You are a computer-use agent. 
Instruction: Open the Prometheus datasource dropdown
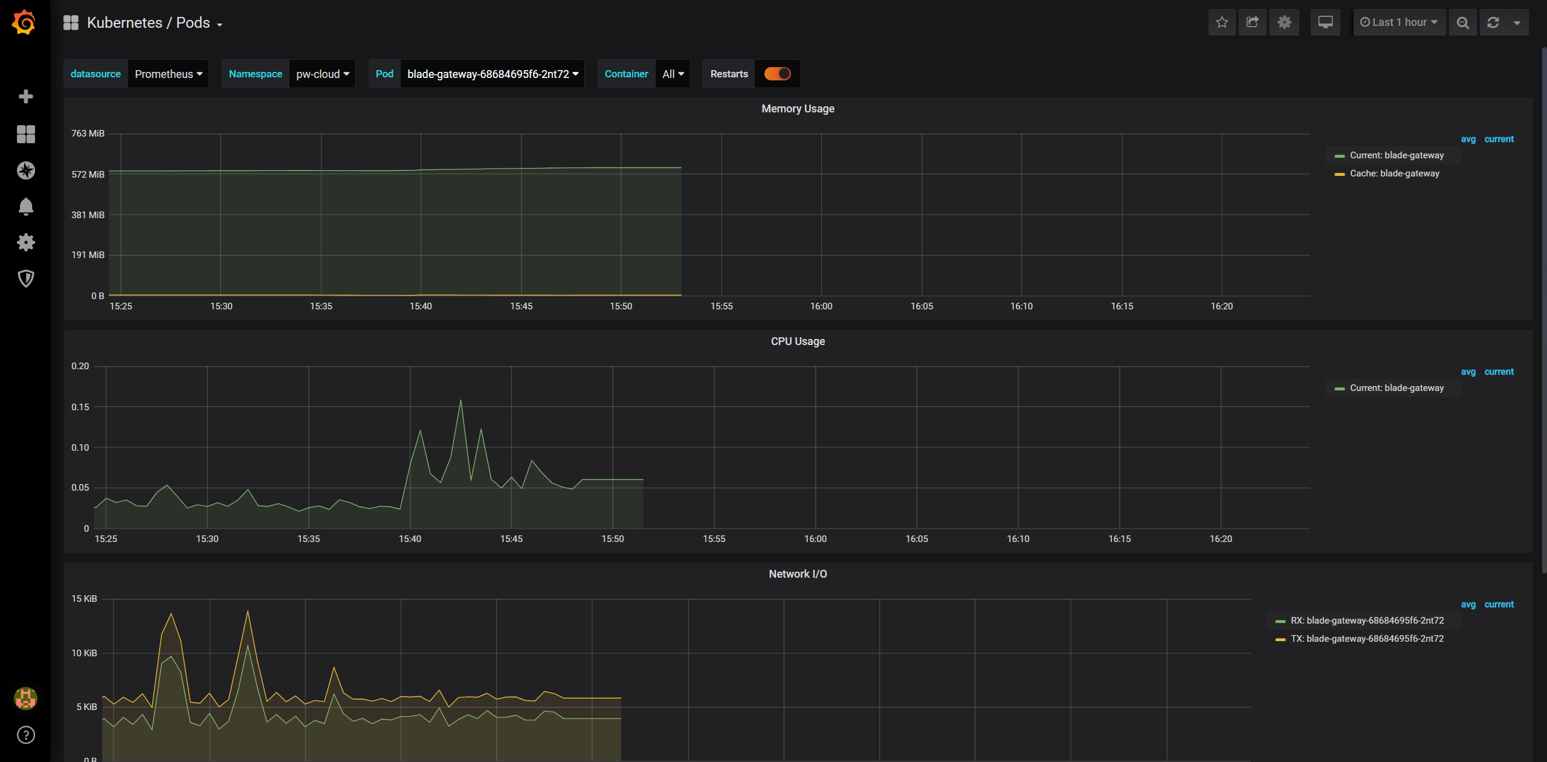[x=168, y=74]
